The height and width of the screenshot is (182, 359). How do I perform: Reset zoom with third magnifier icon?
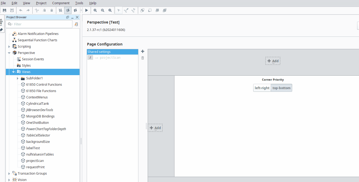110,10
